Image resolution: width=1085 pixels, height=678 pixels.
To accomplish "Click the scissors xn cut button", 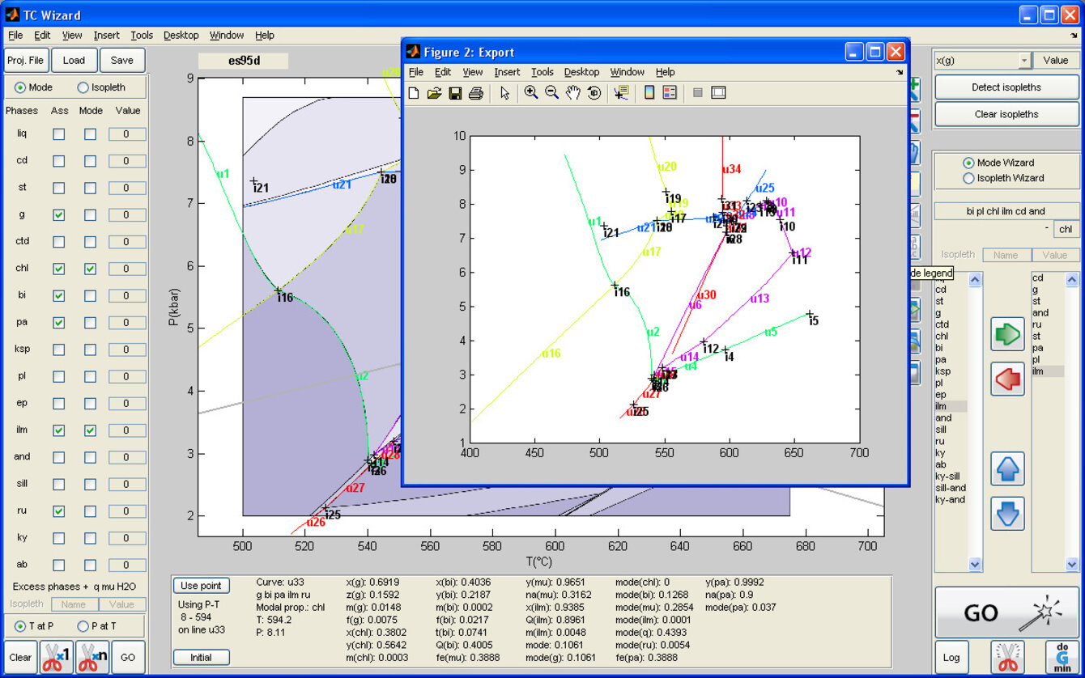I will tap(92, 657).
